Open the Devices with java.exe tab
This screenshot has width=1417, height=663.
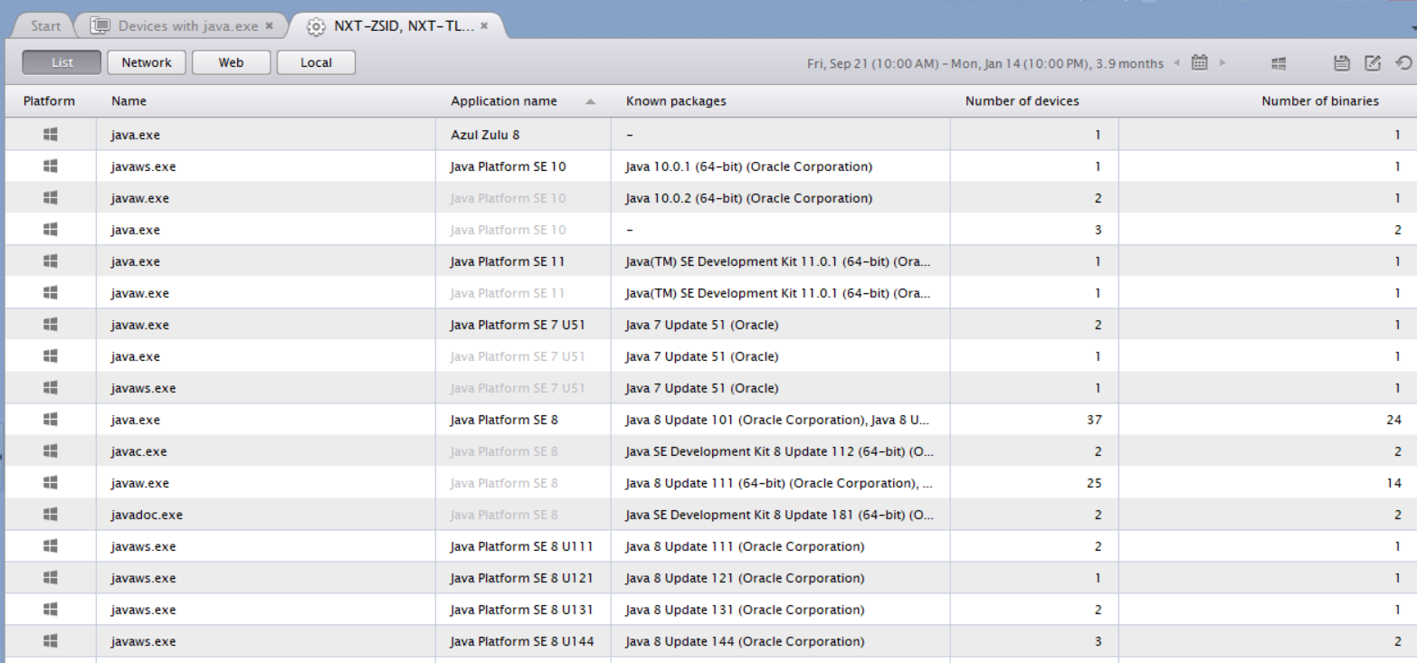click(188, 26)
